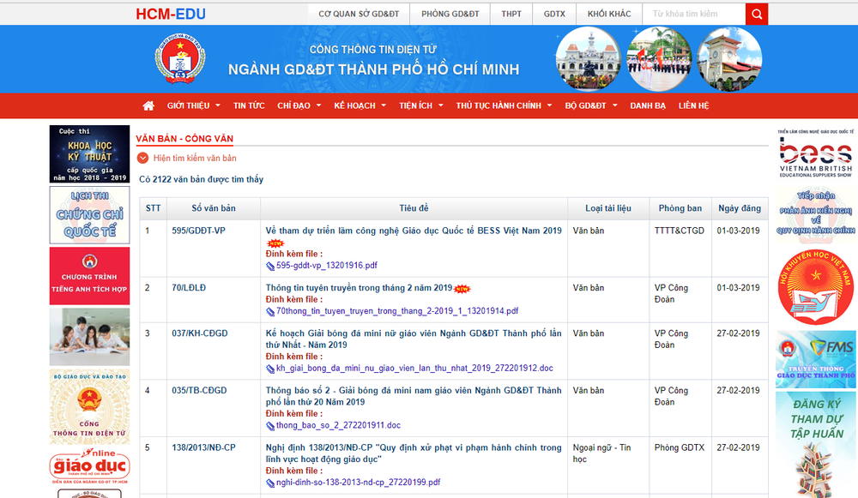Select the GDTX tab
Viewport: 858px width, 498px height.
(x=554, y=15)
